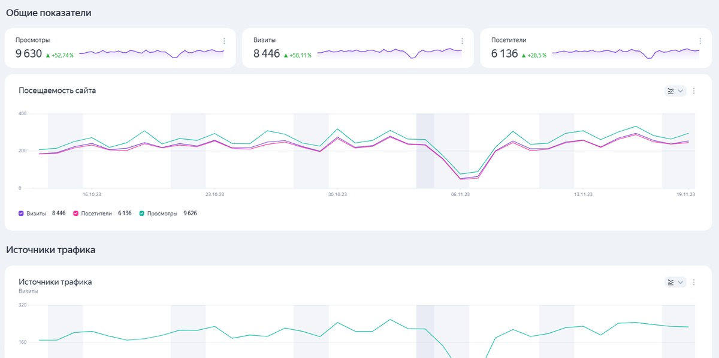
Task: Click the Визиты sparkline chart
Action: pyautogui.click(x=389, y=53)
